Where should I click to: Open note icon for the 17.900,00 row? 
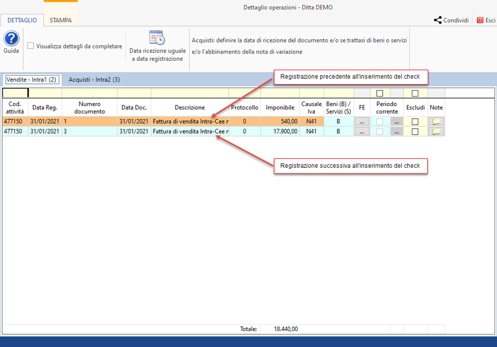(436, 131)
